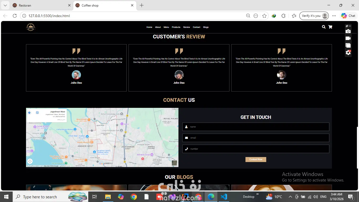Screen dimensions: 359x202
Task: Open the tab actions menu chevron
Action: pos(5,5)
